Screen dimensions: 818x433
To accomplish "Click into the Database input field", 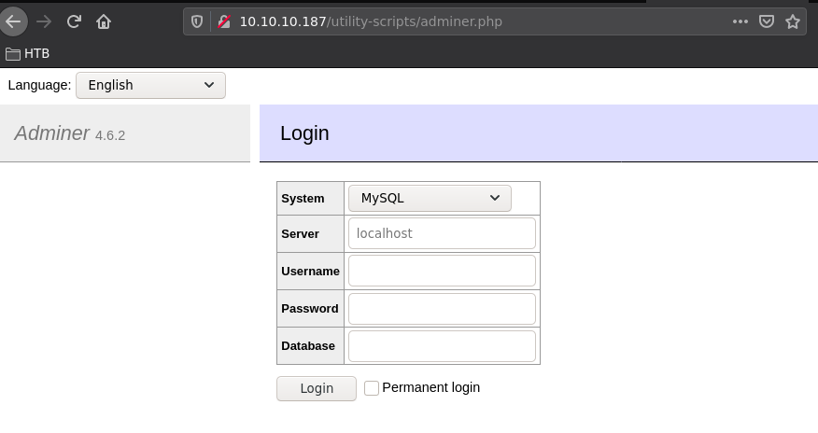I will (x=442, y=345).
